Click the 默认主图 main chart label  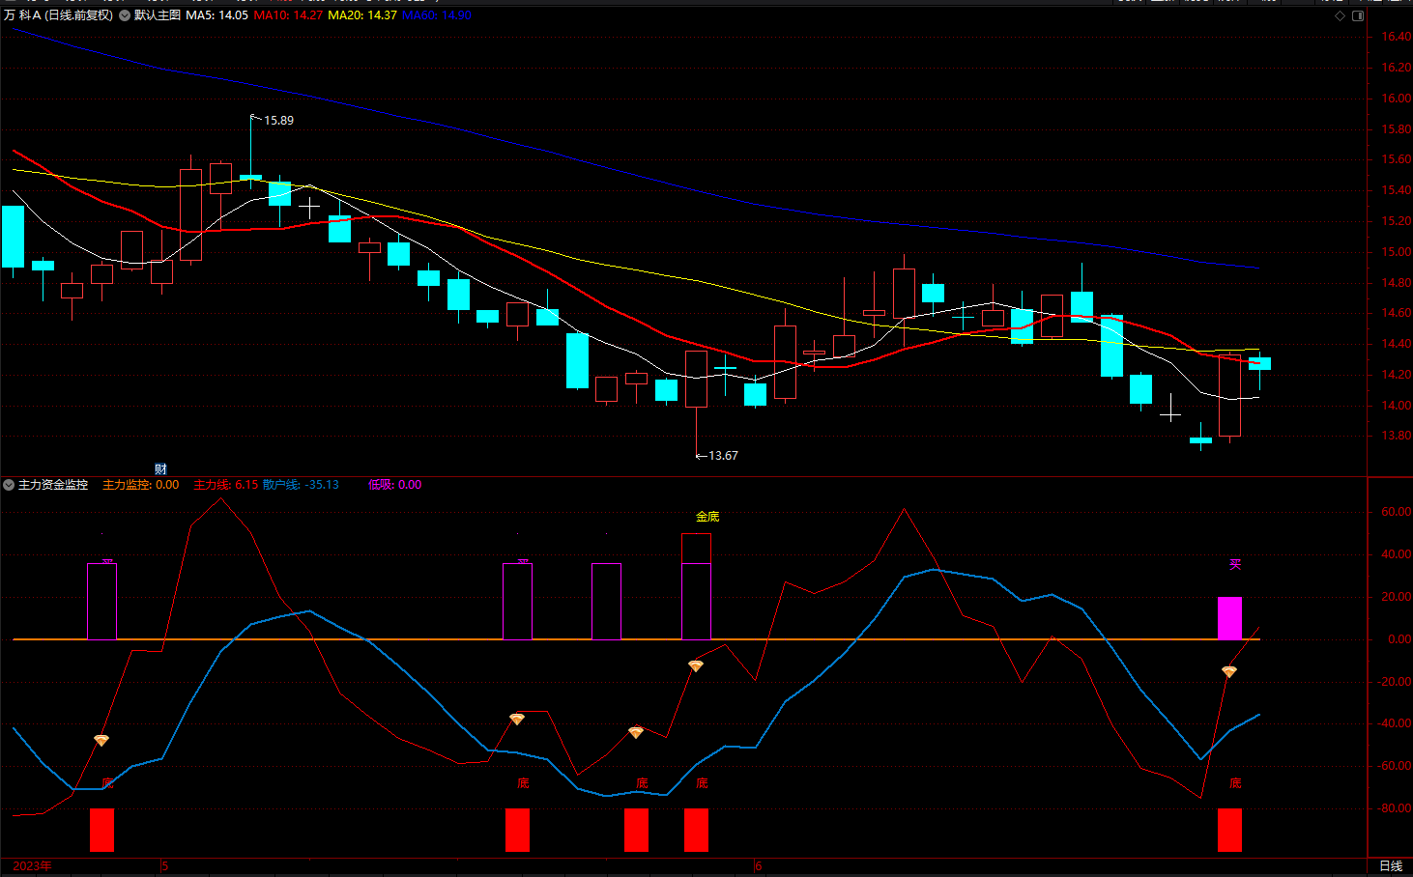coord(158,15)
